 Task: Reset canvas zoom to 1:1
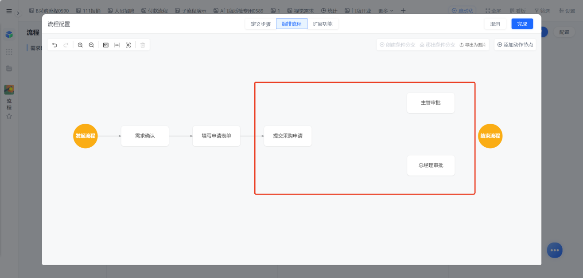(x=106, y=45)
